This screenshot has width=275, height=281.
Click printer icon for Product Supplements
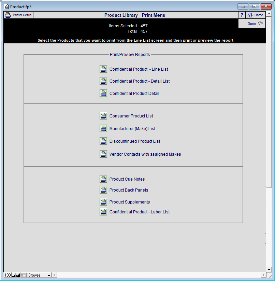pos(103,202)
